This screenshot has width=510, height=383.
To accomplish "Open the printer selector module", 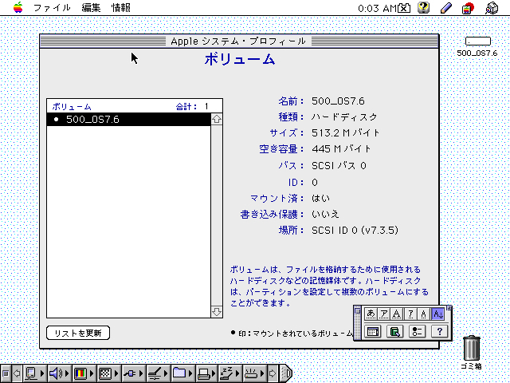I will [204, 373].
